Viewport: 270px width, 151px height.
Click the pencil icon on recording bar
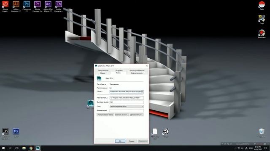254,144
